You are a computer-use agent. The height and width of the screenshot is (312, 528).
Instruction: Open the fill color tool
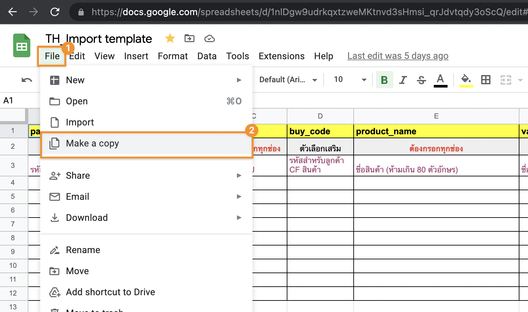pos(466,79)
